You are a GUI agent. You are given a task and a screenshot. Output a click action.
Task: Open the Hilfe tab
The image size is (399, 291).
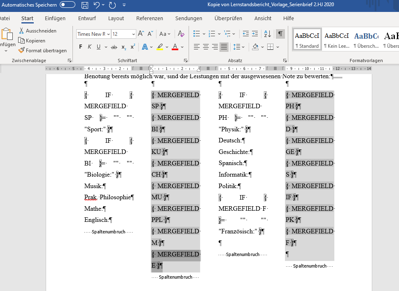(x=289, y=18)
